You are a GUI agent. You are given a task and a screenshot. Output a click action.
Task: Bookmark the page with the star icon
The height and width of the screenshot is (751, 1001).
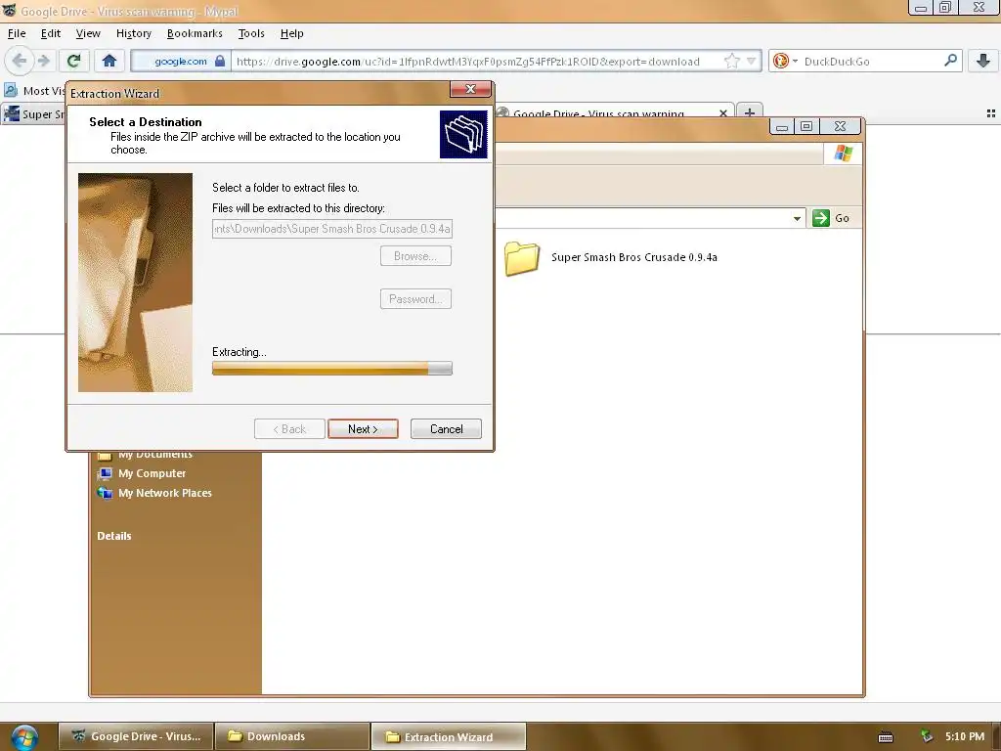point(731,61)
